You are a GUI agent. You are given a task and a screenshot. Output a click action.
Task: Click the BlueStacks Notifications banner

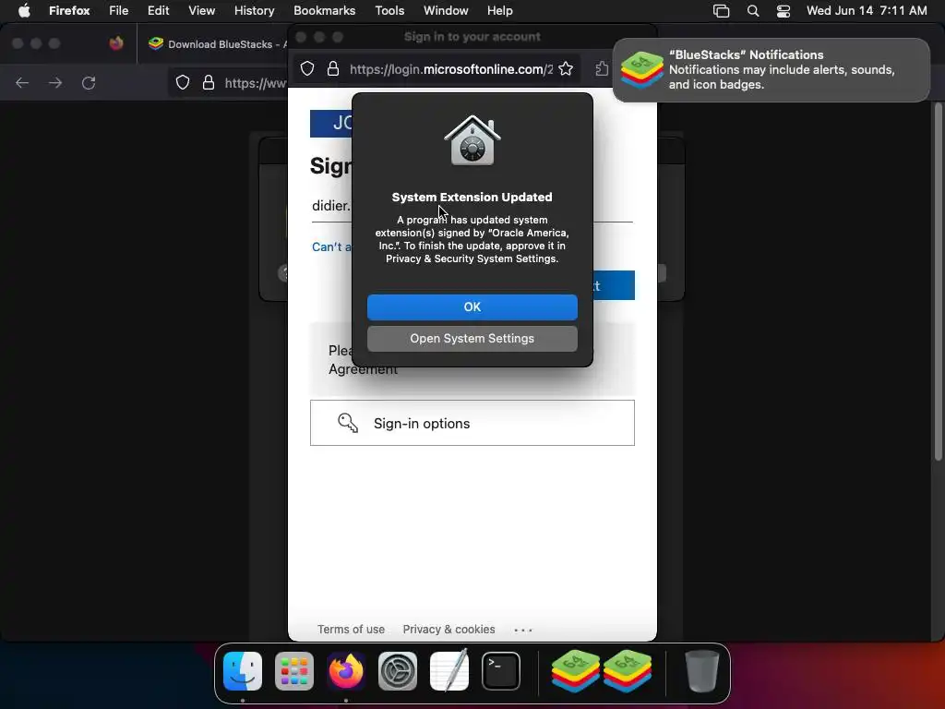coord(772,70)
